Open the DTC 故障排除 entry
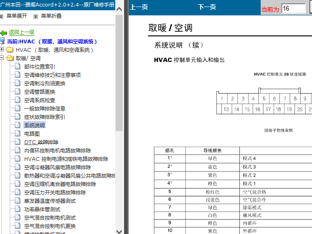Screen dimensions: 312x234 (41, 142)
